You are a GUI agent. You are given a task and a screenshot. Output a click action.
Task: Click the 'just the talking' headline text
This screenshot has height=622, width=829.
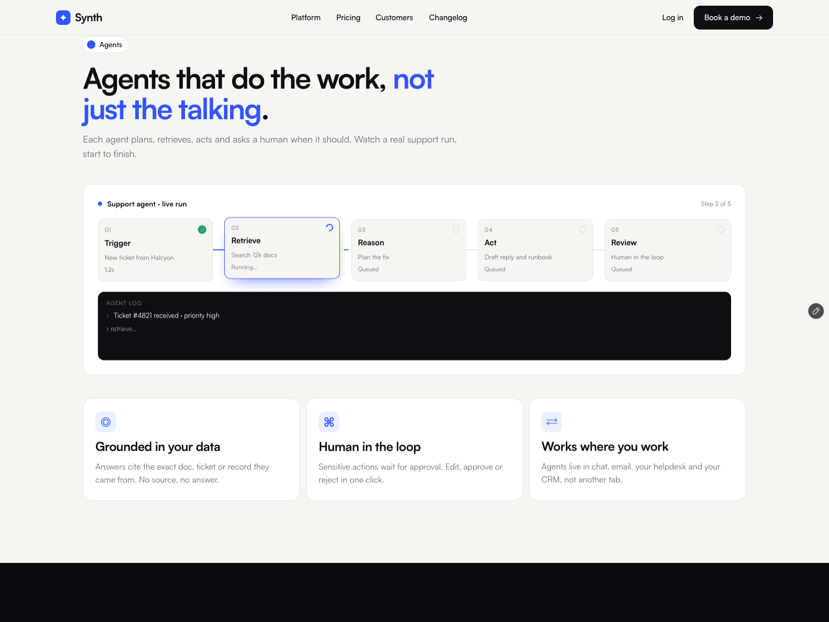pos(172,110)
